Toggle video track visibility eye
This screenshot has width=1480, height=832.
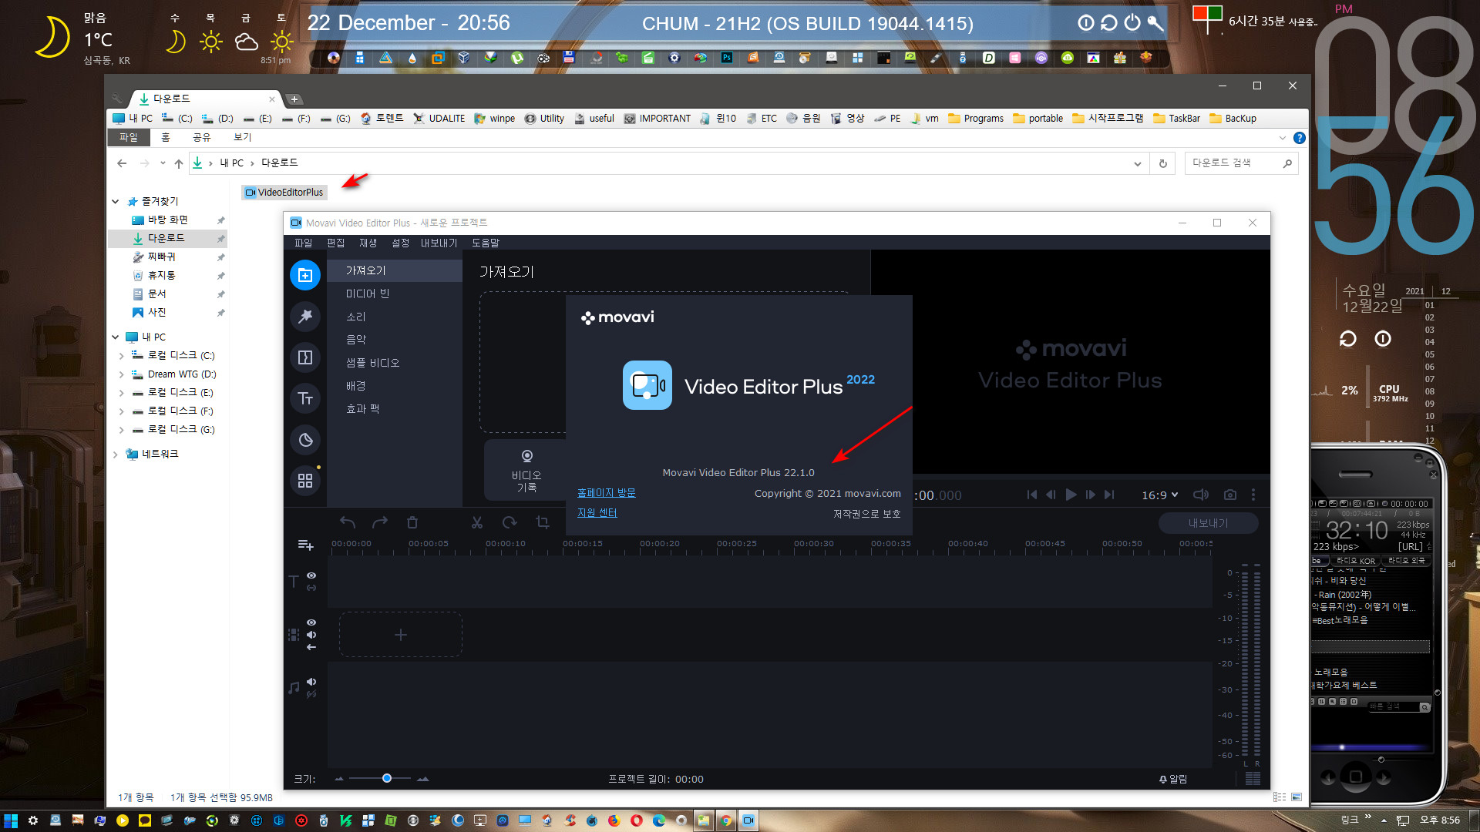pyautogui.click(x=311, y=622)
